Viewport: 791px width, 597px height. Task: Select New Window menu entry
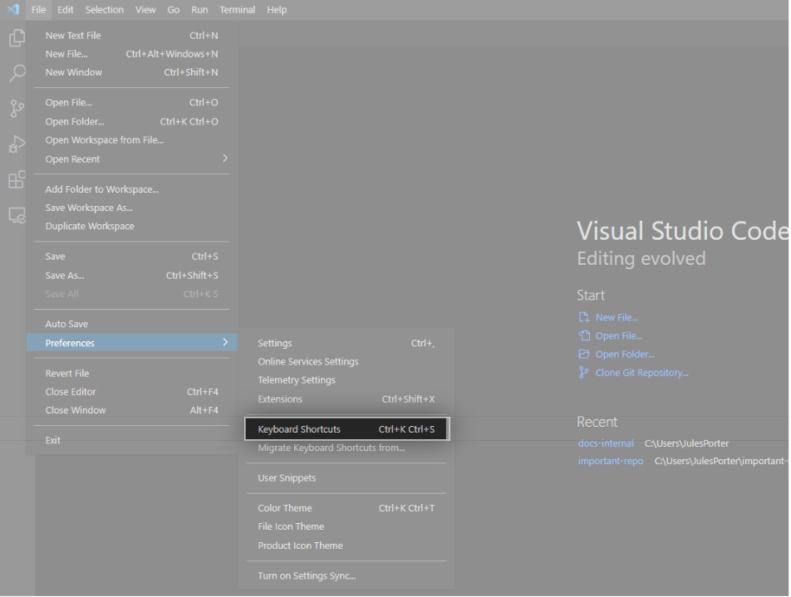point(131,72)
